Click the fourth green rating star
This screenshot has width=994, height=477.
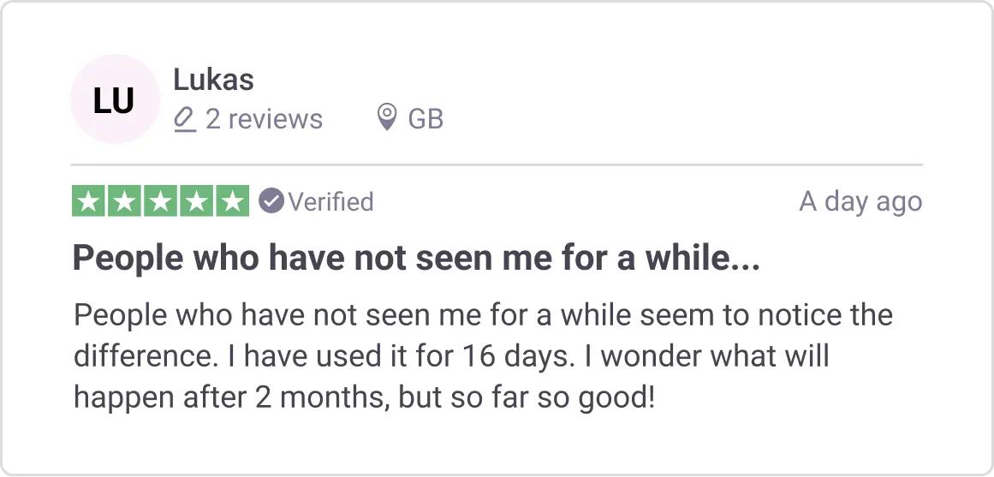click(x=197, y=201)
